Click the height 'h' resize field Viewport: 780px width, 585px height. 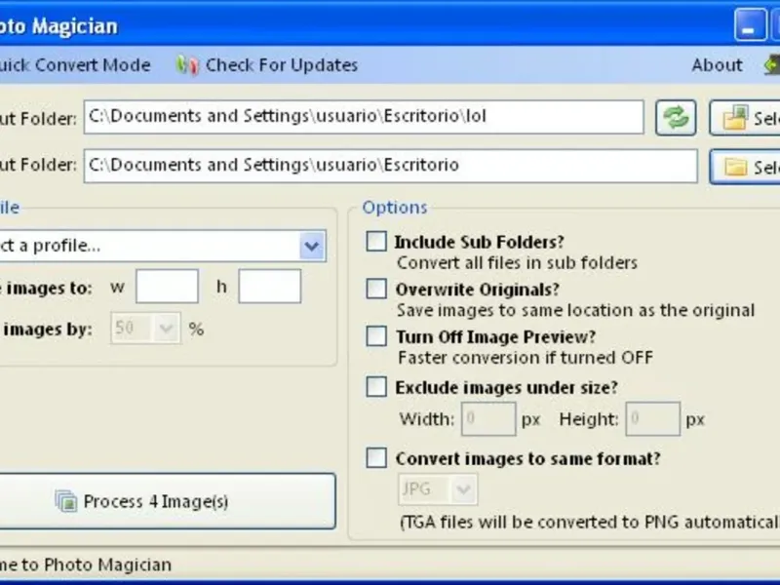point(270,287)
